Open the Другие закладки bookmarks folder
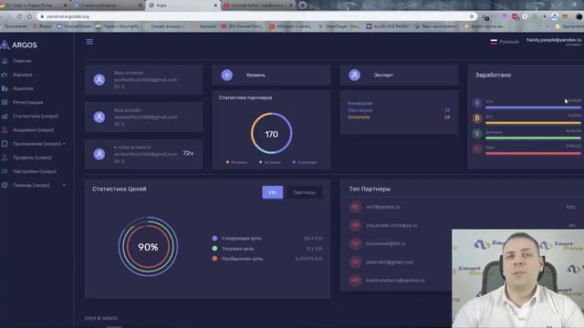 (569, 26)
